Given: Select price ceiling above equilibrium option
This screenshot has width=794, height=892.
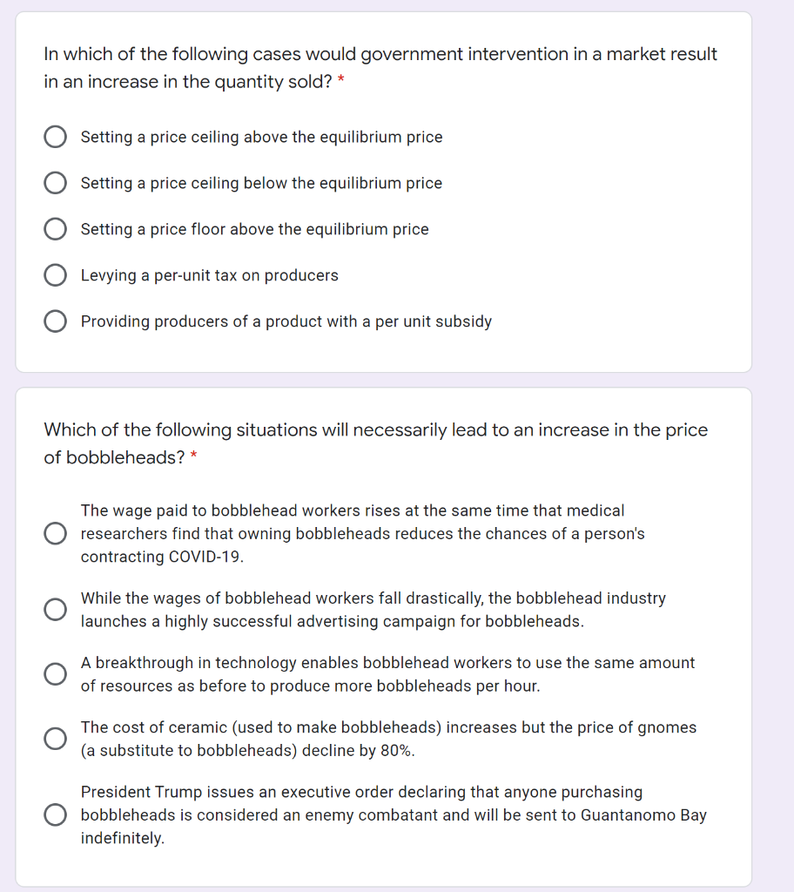Looking at the screenshot, I should [55, 137].
